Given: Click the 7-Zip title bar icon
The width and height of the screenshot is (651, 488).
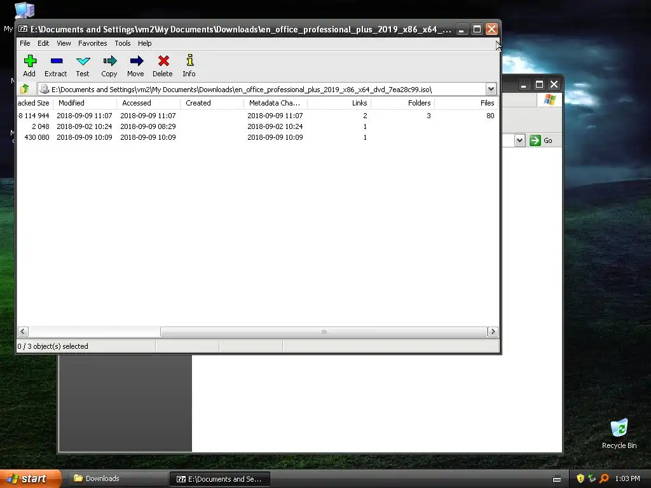Looking at the screenshot, I should 23,29.
